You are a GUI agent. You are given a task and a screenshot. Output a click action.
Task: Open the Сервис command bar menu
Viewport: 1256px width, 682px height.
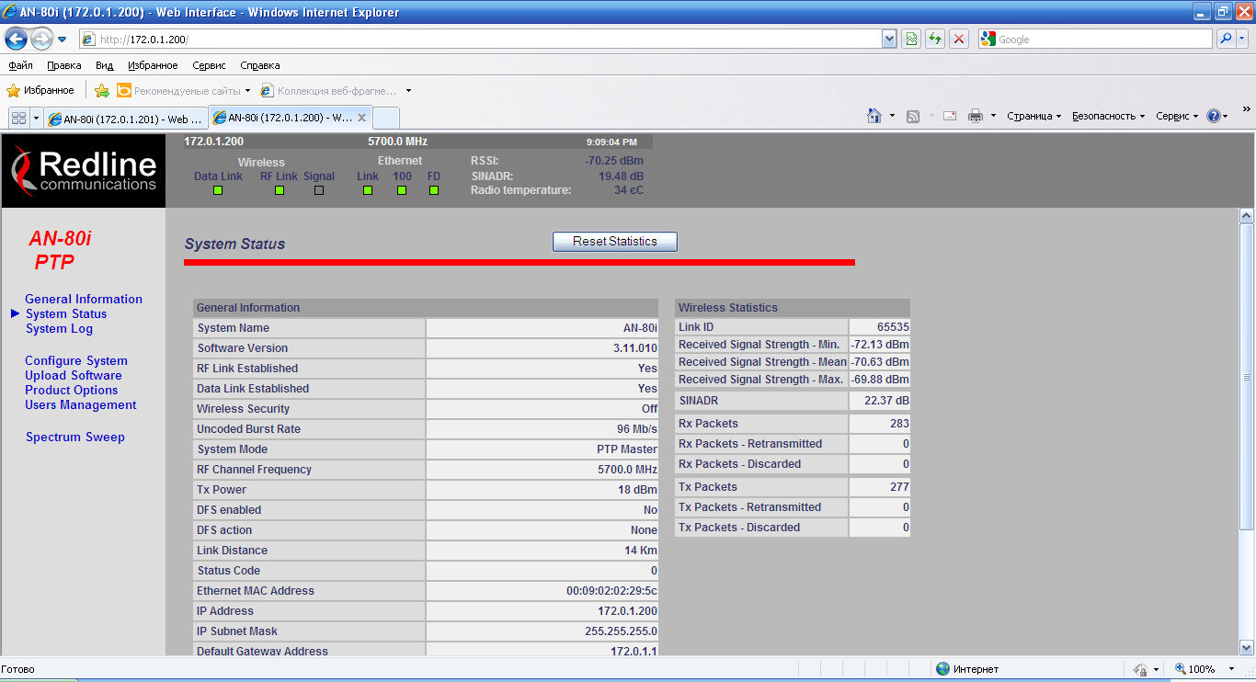pyautogui.click(x=1177, y=116)
